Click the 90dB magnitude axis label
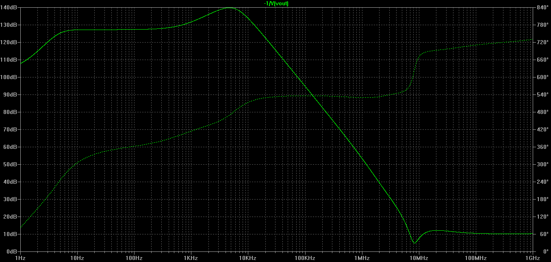This screenshot has width=551, height=262. click(11, 94)
